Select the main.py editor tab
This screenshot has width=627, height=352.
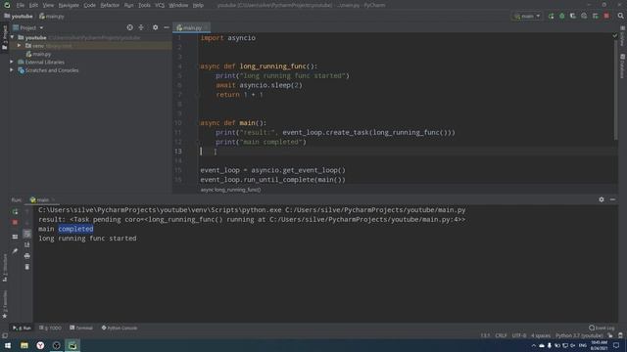pos(192,27)
